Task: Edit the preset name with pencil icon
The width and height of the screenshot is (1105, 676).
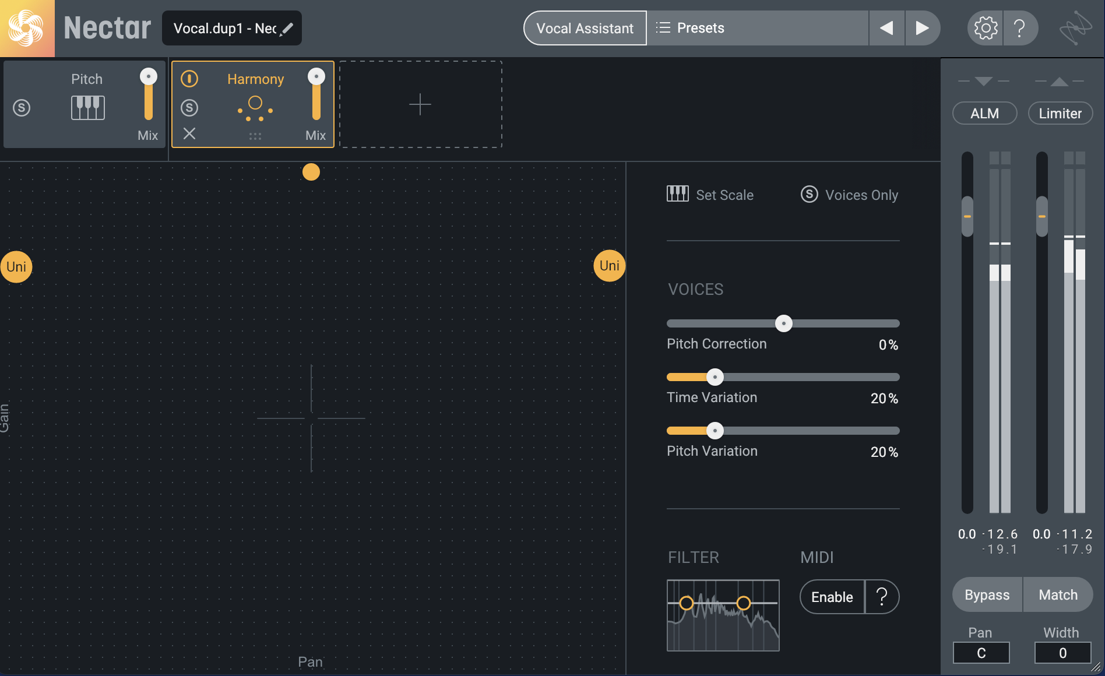Action: [x=287, y=29]
